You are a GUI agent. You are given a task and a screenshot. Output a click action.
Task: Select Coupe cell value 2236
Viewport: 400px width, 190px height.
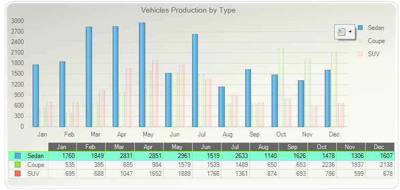click(x=322, y=165)
